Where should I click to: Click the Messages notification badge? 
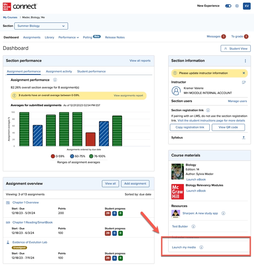pos(224,36)
